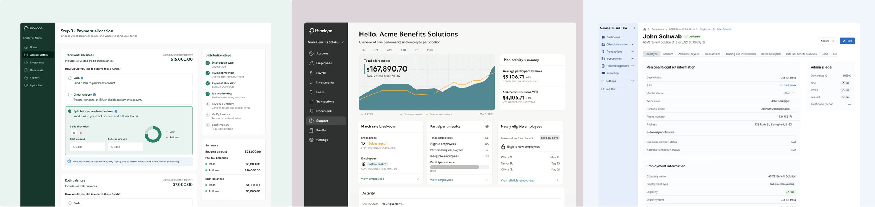Click the Participant metrics help icon

[487, 126]
